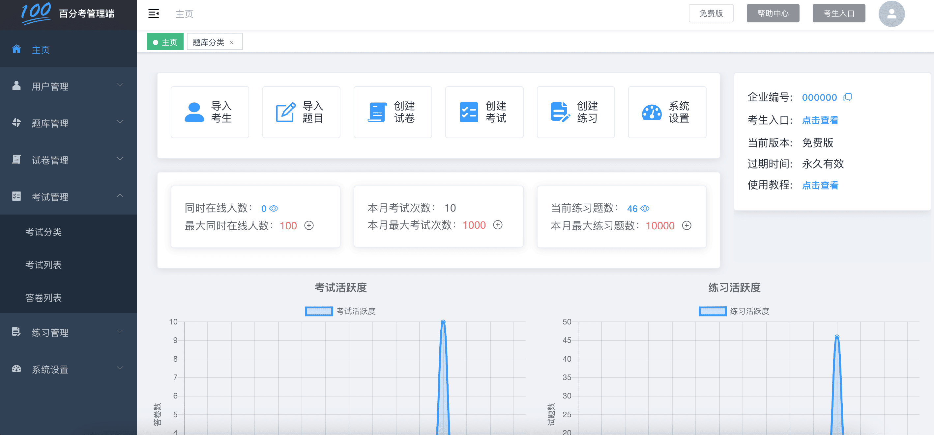
Task: Click 点击查看 next to 使用教程
Action: tap(820, 185)
